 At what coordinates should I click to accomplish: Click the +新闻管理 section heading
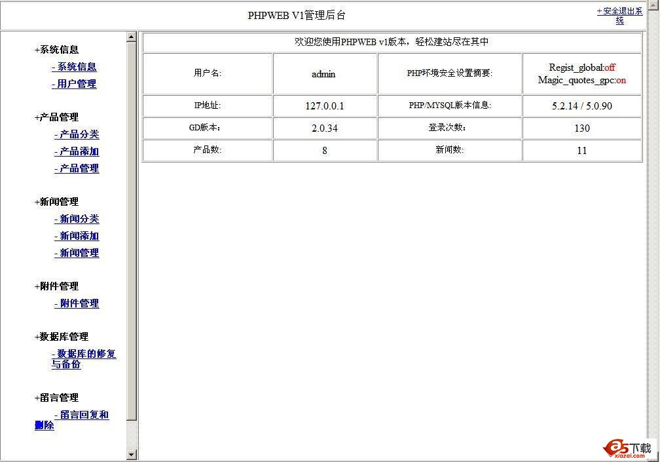(56, 202)
